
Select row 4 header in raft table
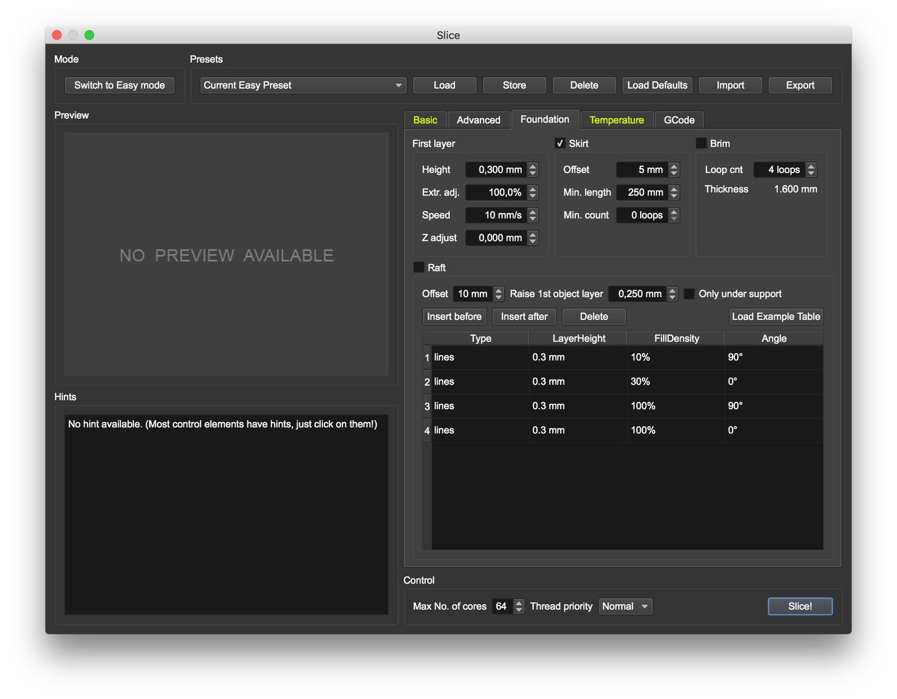pos(427,430)
